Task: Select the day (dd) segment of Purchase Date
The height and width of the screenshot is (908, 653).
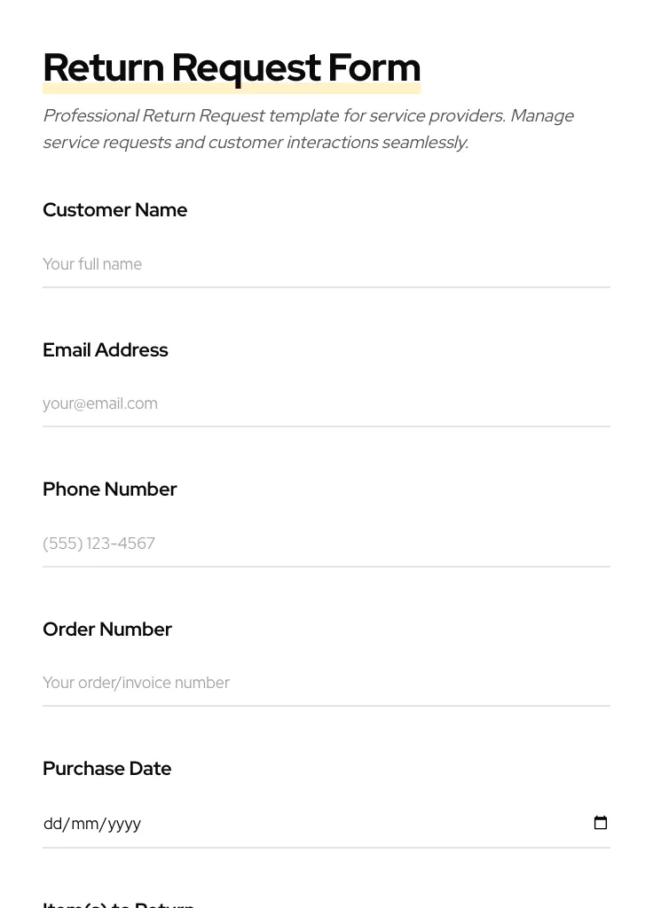Action: point(52,824)
